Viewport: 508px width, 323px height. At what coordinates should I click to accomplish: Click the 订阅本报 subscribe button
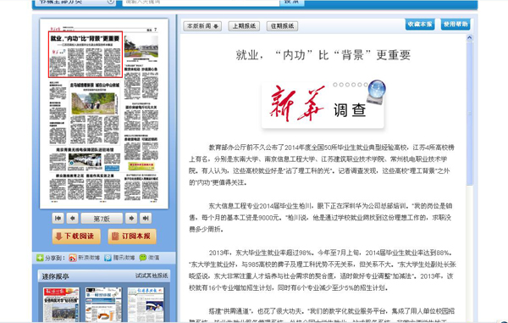pyautogui.click(x=132, y=236)
